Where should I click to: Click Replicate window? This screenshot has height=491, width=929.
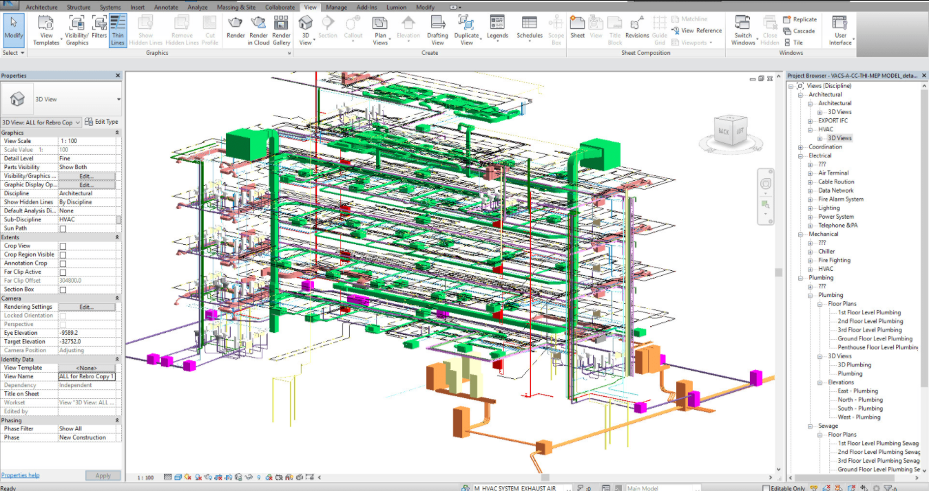(800, 19)
